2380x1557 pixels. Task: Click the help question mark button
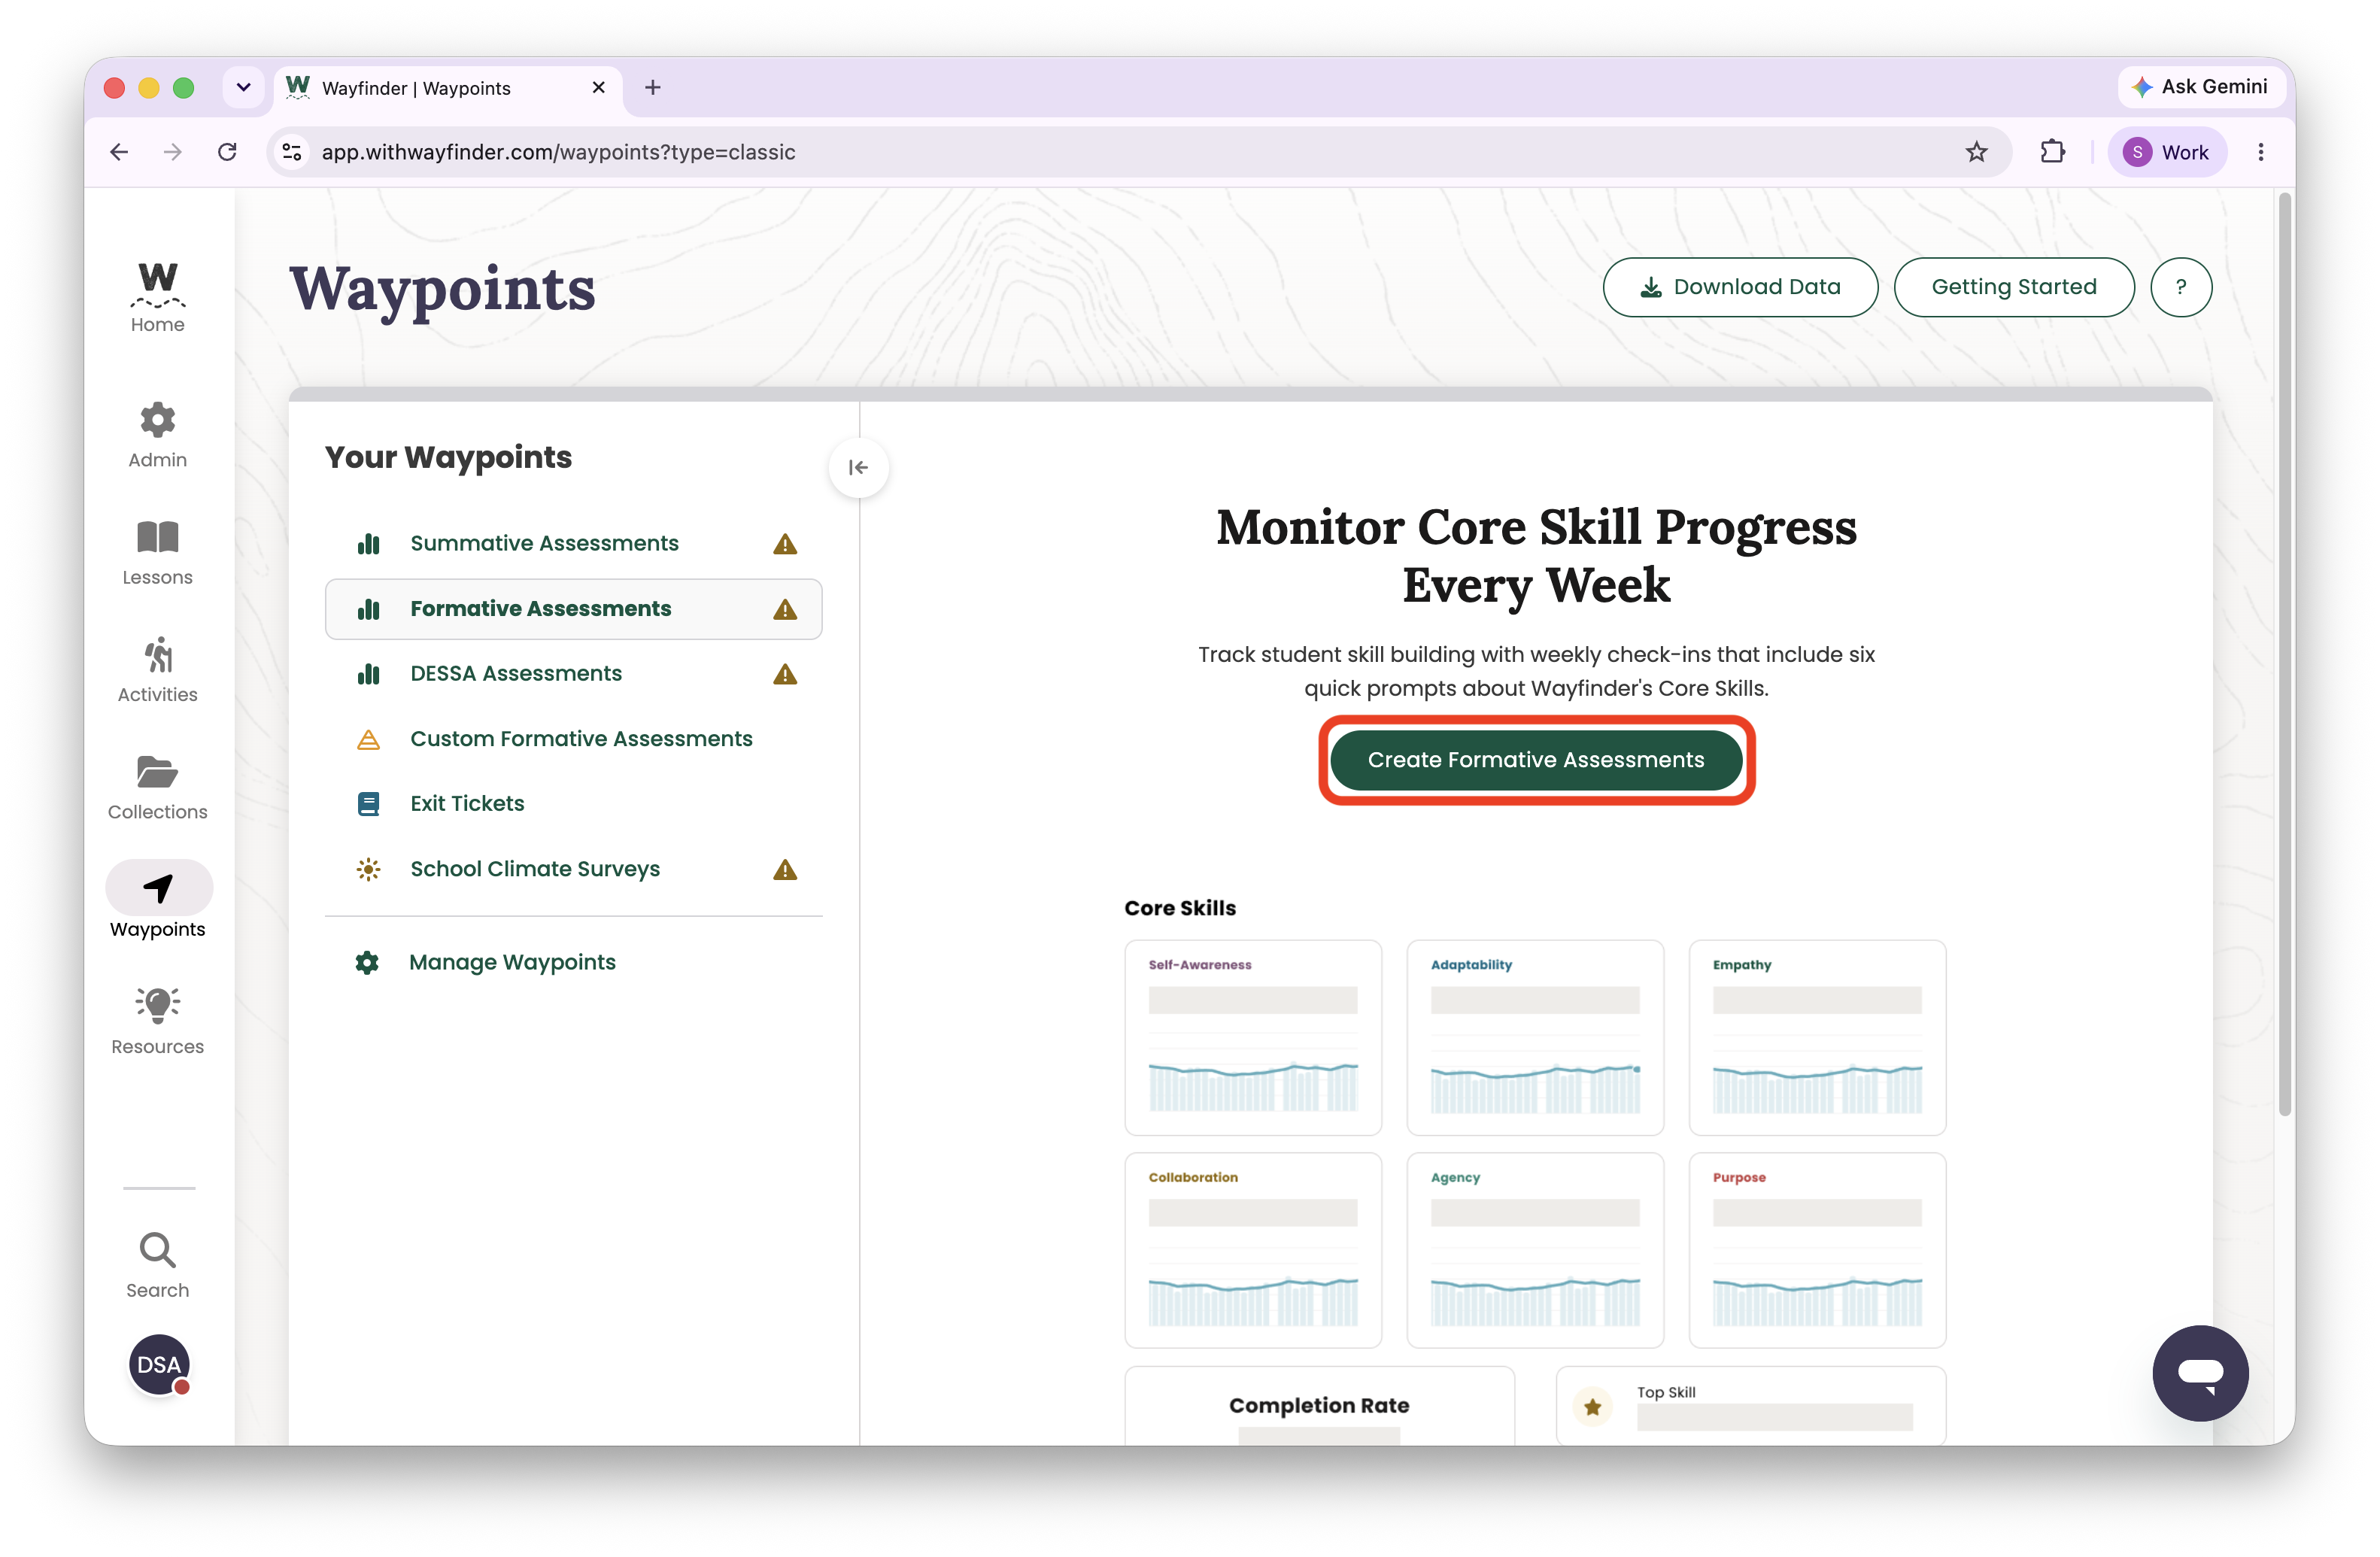[2181, 287]
